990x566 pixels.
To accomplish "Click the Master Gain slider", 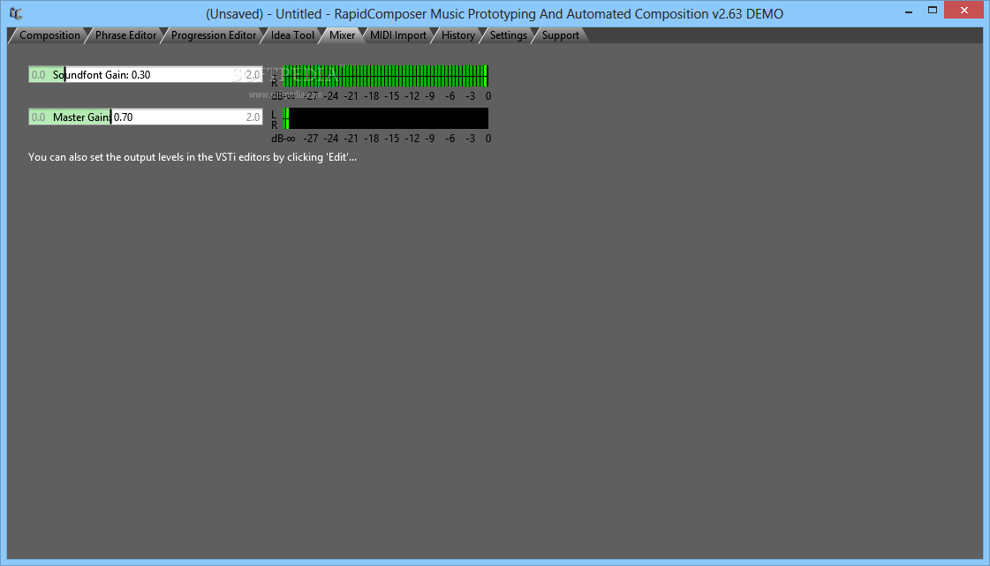I will coord(145,117).
